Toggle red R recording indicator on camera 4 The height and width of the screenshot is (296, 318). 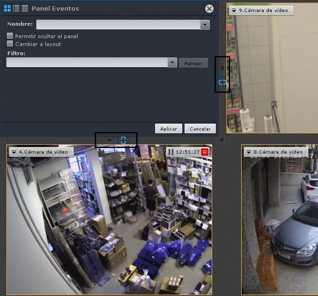tap(205, 152)
